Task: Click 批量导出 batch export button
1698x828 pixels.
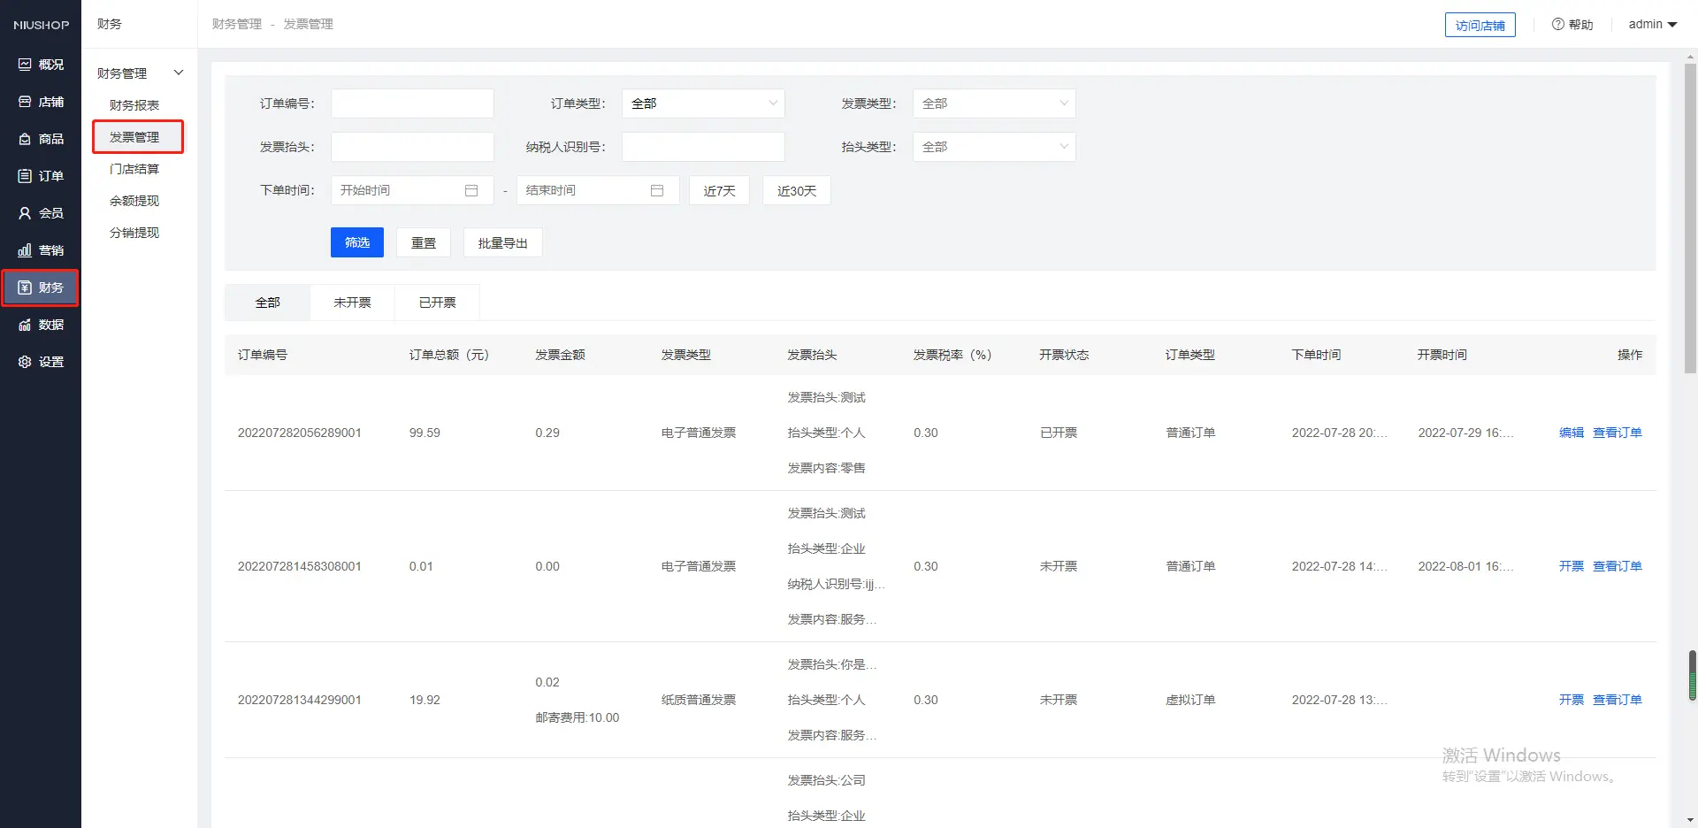Action: coord(502,242)
